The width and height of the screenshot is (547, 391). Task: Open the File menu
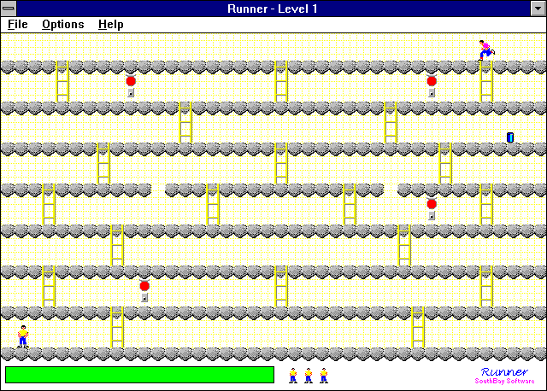point(17,25)
